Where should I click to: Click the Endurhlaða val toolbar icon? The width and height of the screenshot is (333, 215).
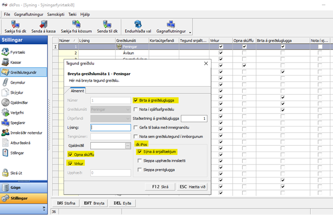(x=138, y=23)
